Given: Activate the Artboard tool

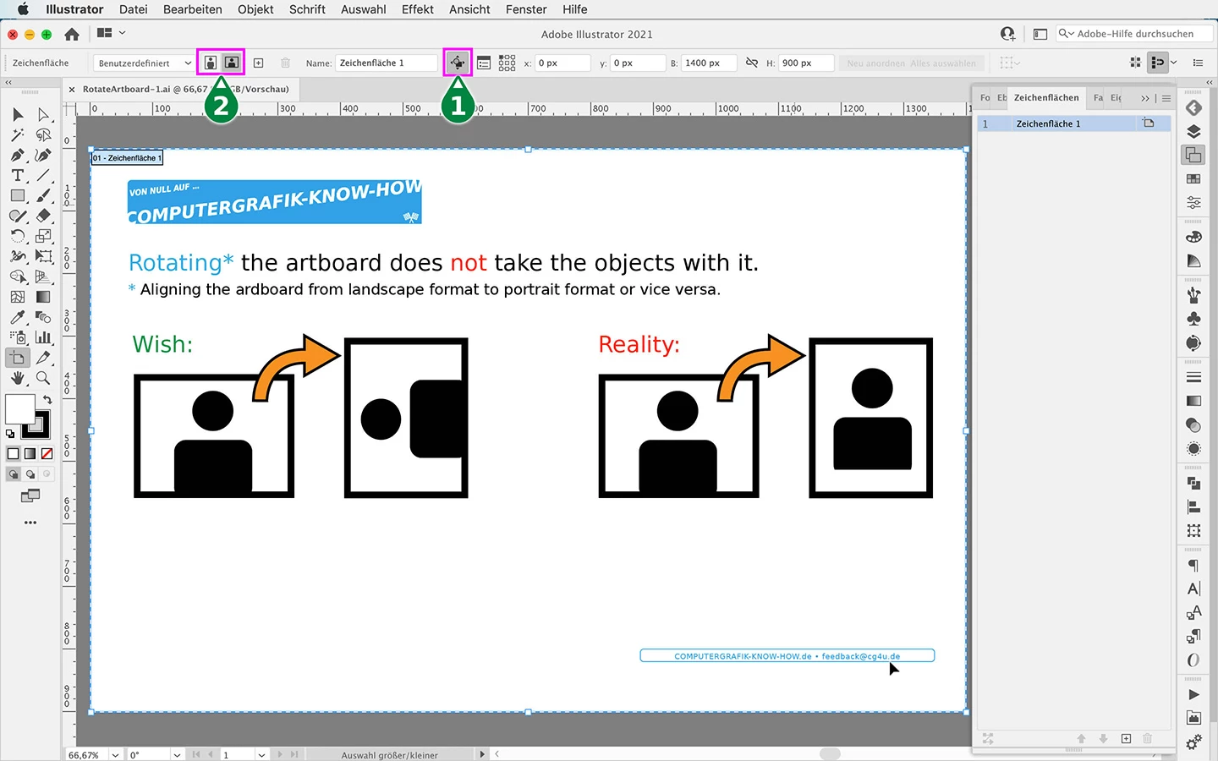Looking at the screenshot, I should tap(18, 358).
